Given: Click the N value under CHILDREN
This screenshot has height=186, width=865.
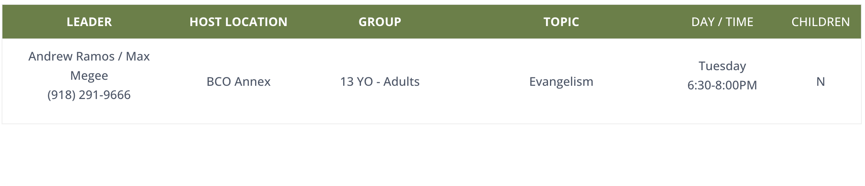Looking at the screenshot, I should [x=821, y=82].
